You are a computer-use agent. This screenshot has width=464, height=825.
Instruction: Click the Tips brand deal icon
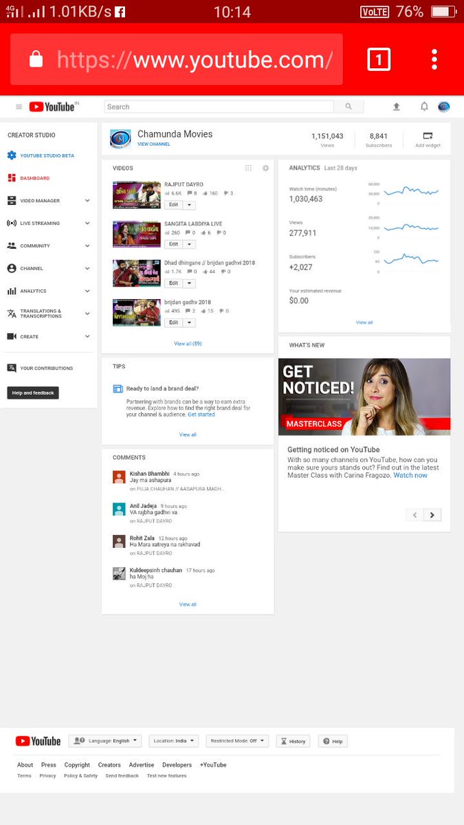(118, 388)
